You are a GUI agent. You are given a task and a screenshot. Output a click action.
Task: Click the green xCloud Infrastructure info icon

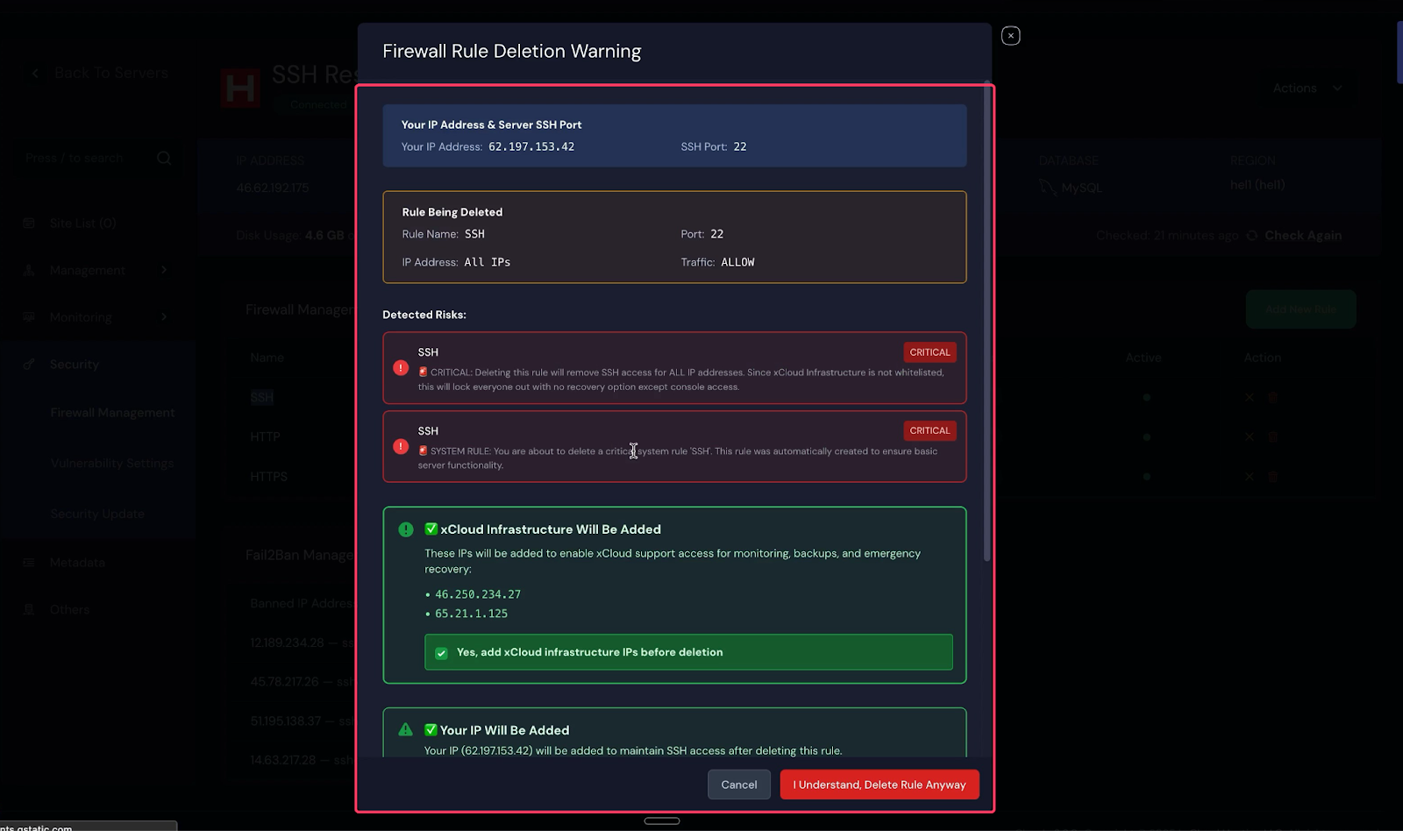coord(406,529)
